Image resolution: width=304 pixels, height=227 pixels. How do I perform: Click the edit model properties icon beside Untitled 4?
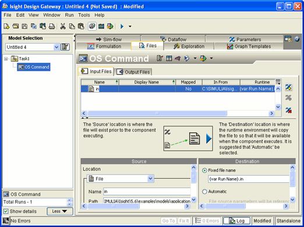[65, 47]
